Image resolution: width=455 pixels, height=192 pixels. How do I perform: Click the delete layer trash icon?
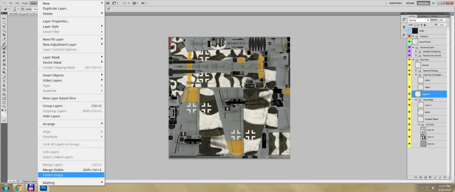click(x=444, y=177)
